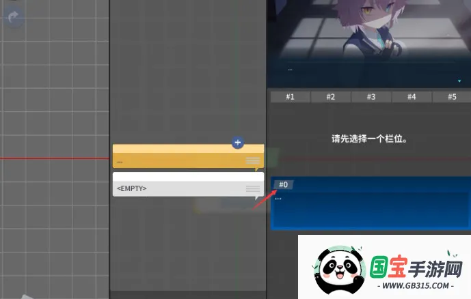Click inside the blue #0 text box
This screenshot has width=471, height=299.
coord(369,210)
